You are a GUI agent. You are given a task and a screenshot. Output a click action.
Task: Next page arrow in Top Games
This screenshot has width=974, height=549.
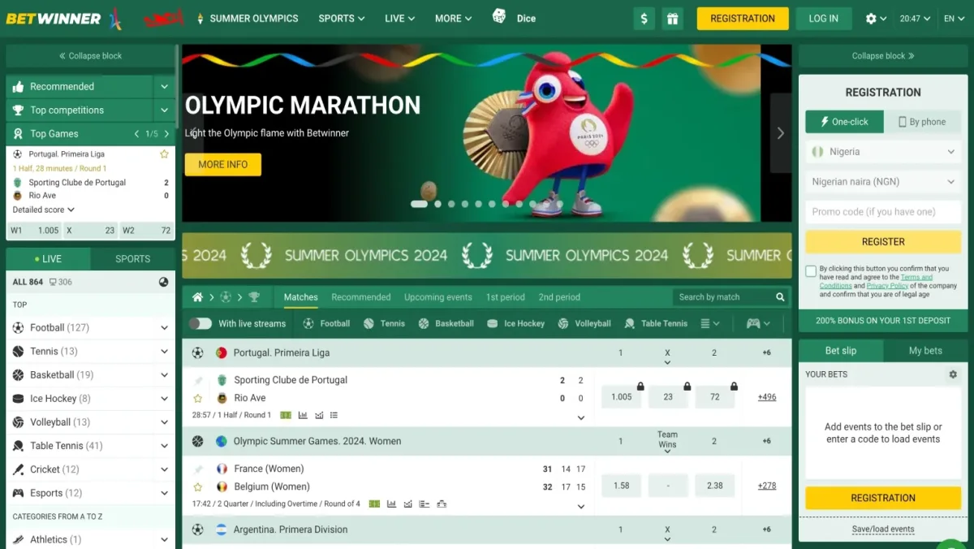click(166, 134)
